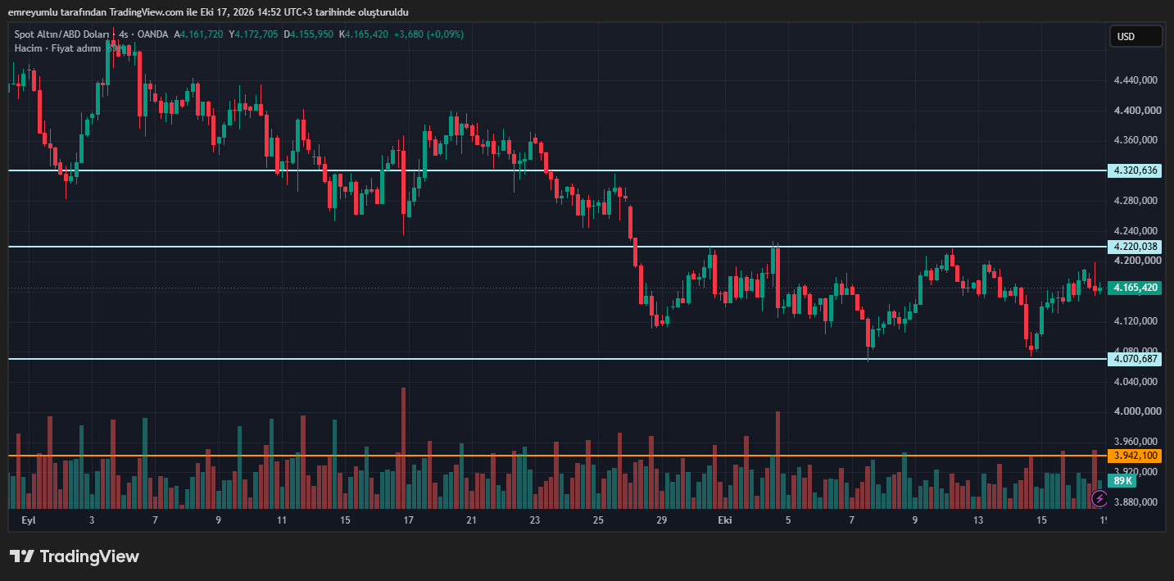Click the 4.440,000 price axis tick
Viewport: 1174px width, 581px height.
tap(1135, 80)
